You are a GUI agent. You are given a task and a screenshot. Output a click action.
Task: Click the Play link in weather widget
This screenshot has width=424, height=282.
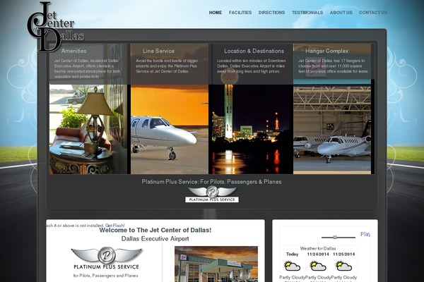coord(365,234)
